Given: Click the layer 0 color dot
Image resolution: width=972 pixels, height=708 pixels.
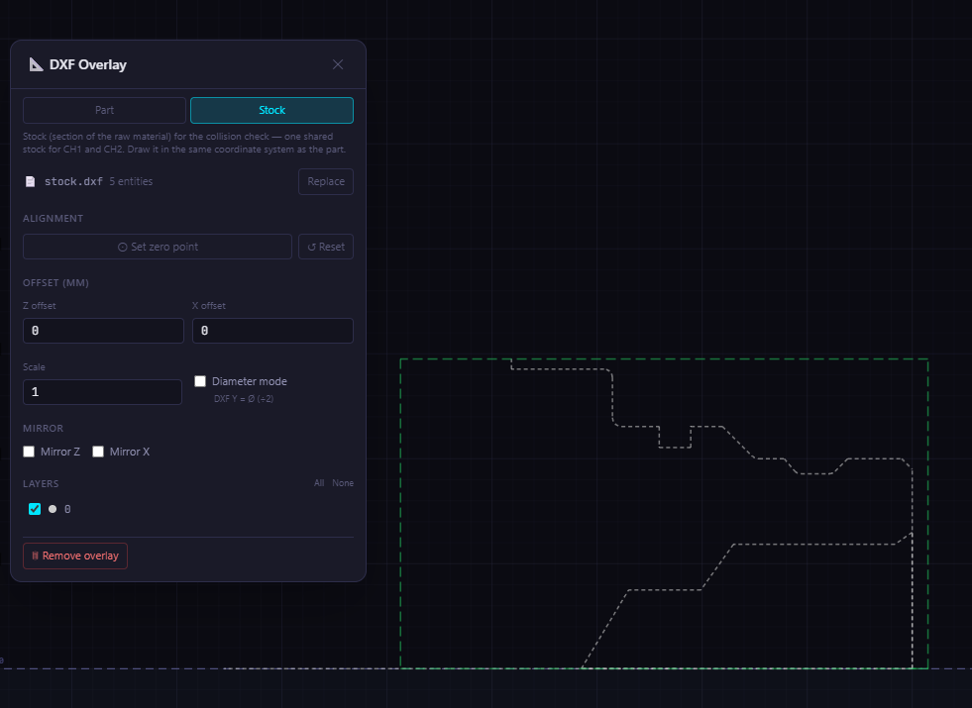Looking at the screenshot, I should click(53, 509).
